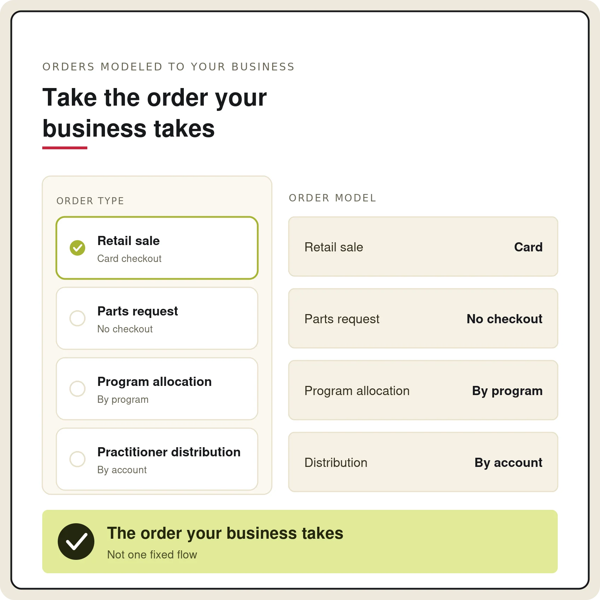The height and width of the screenshot is (600, 600).
Task: Open the Parts request No checkout row
Action: [x=423, y=318]
